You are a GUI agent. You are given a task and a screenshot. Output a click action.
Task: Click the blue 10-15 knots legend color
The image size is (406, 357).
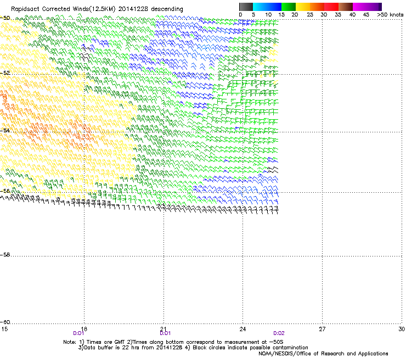point(274,7)
